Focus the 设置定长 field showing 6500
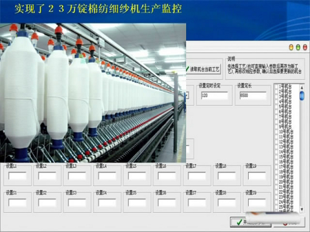Viewport: 310px width, 232px height. point(253,95)
